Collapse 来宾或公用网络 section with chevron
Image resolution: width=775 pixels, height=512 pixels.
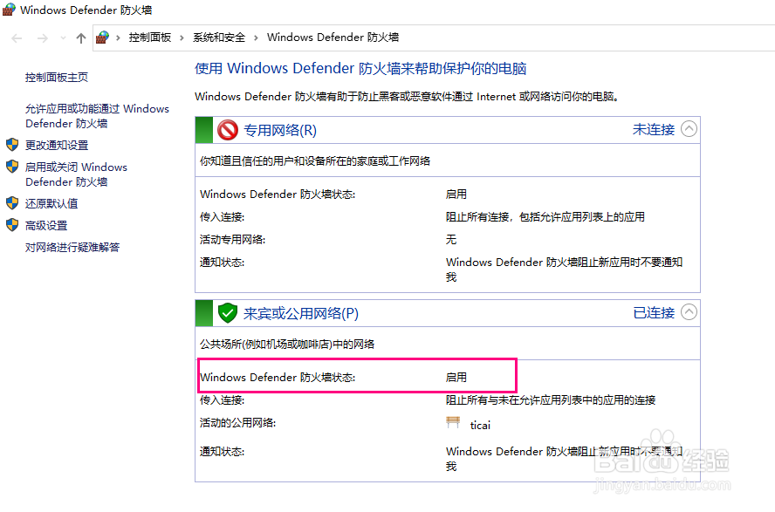point(689,312)
